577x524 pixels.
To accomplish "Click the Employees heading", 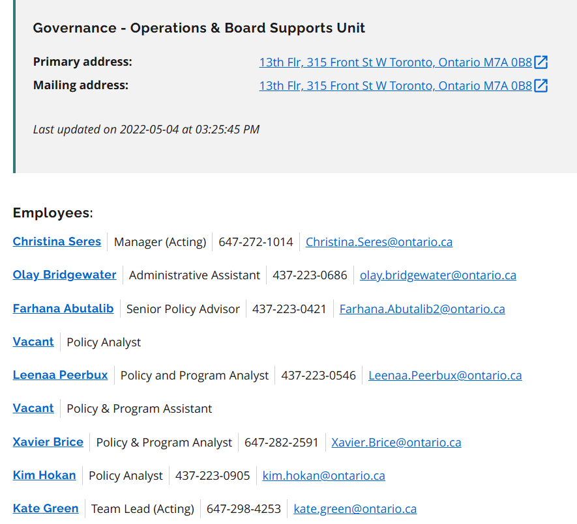I will point(53,213).
